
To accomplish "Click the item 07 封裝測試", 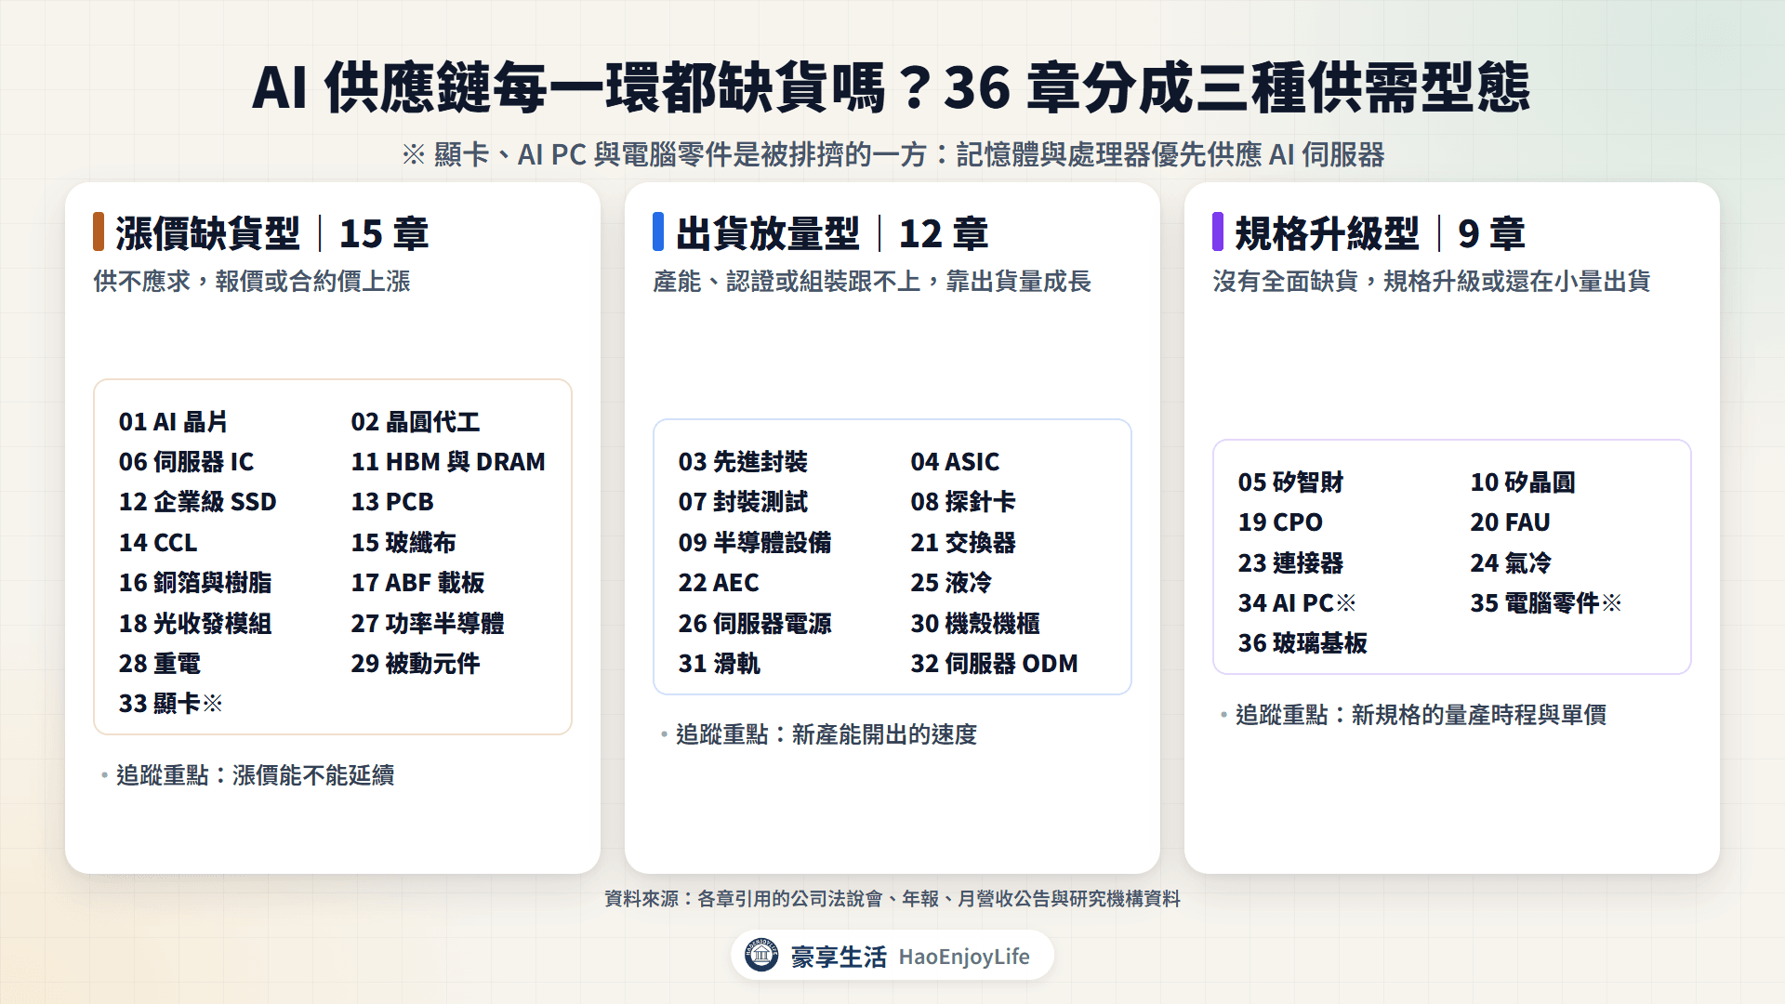I will [x=743, y=502].
